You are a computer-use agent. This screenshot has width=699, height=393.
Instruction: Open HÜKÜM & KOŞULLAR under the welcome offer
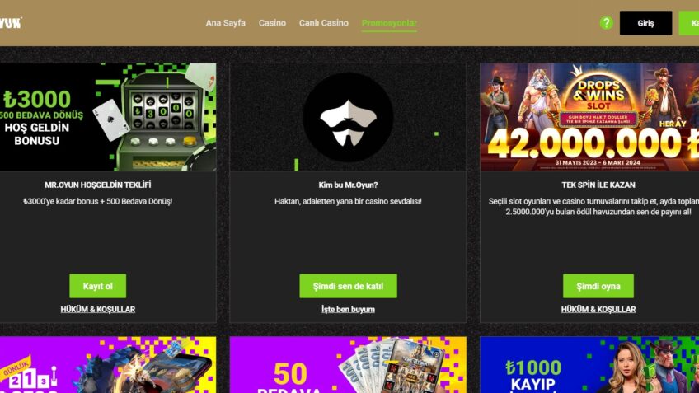pyautogui.click(x=97, y=309)
